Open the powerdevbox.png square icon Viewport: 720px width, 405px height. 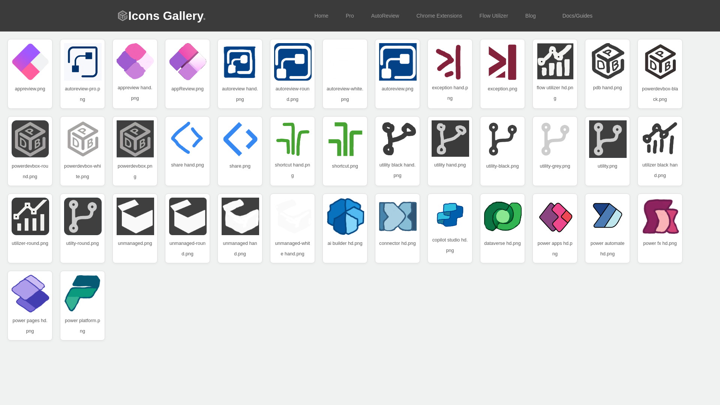coord(135,139)
